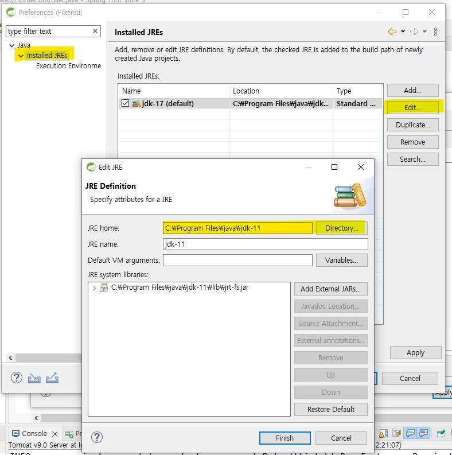452x455 pixels.
Task: Click the JRE home path field
Action: tap(237, 228)
